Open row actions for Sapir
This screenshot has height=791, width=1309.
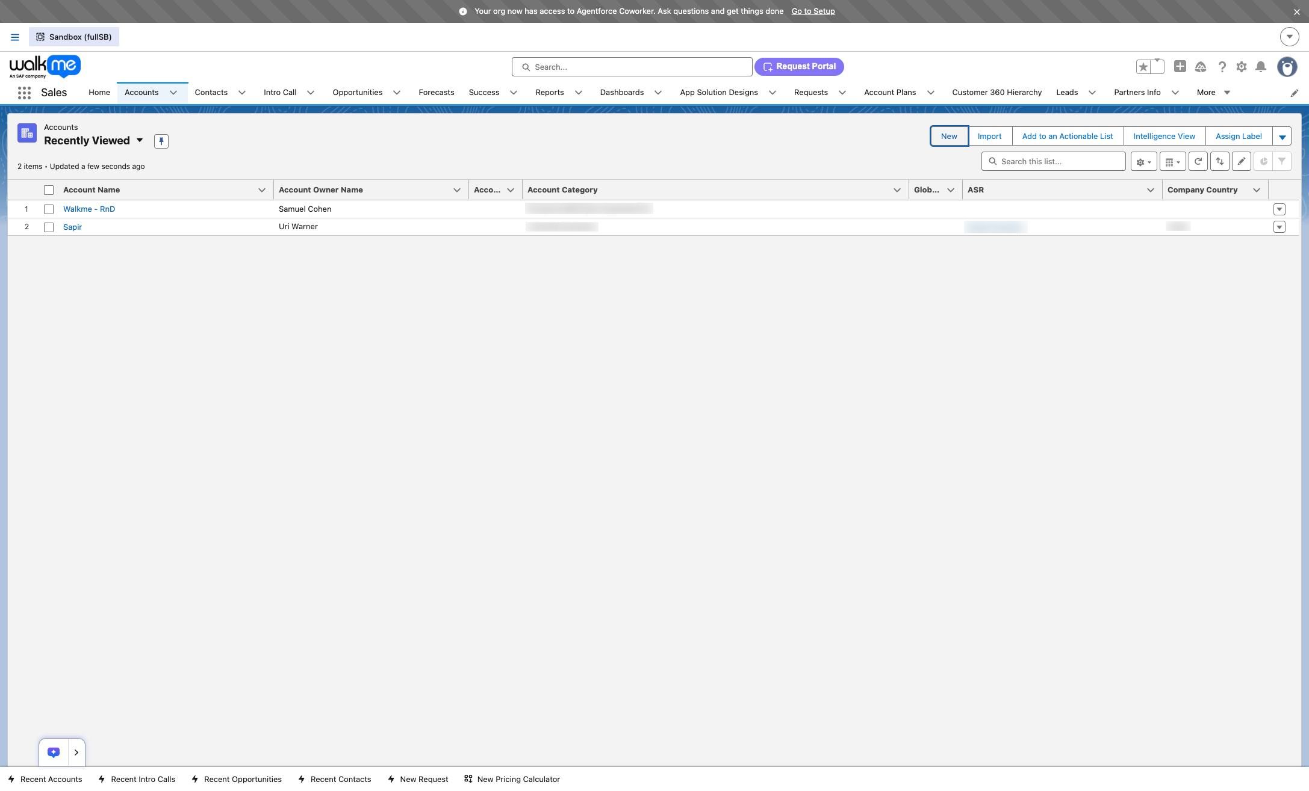[x=1279, y=227]
